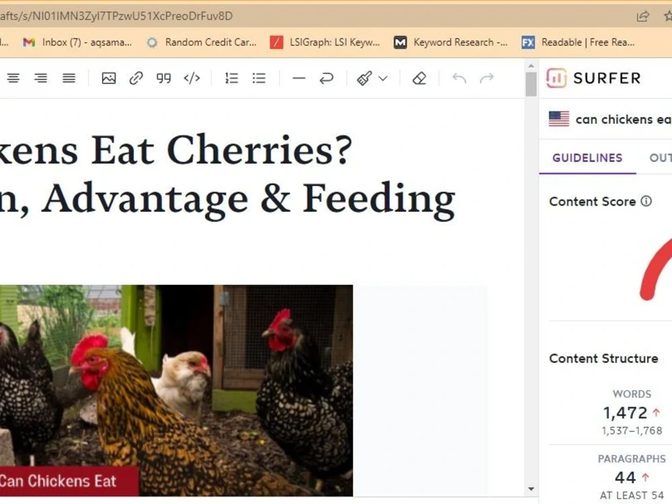Click the 'can chickens eat' keyword text
The image size is (672, 504).
(624, 119)
